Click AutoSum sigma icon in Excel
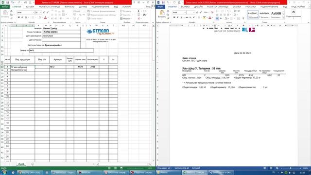The image size is (311, 175). coord(138,11)
